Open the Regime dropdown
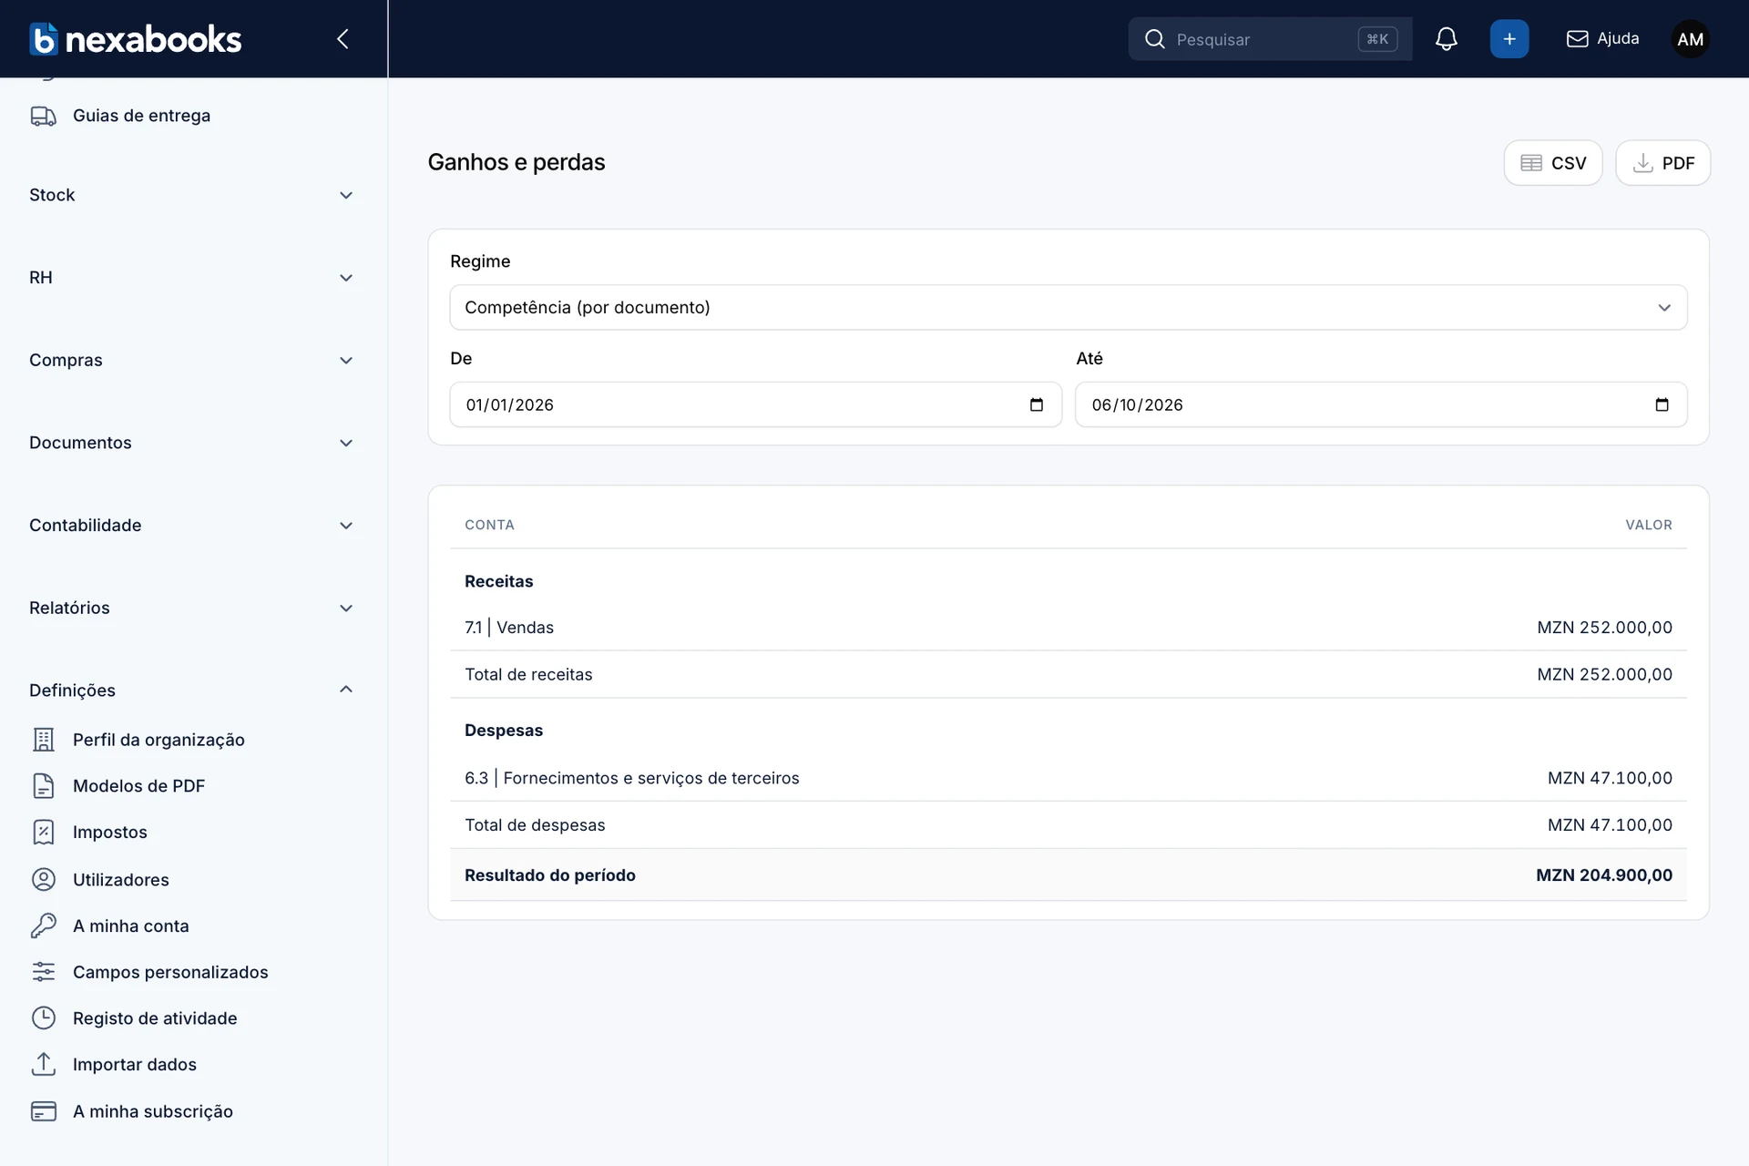This screenshot has height=1166, width=1749. pos(1068,307)
